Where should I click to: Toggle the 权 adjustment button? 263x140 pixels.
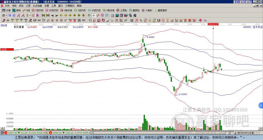tap(33, 16)
